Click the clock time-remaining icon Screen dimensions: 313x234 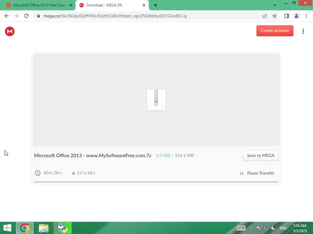tap(38, 173)
